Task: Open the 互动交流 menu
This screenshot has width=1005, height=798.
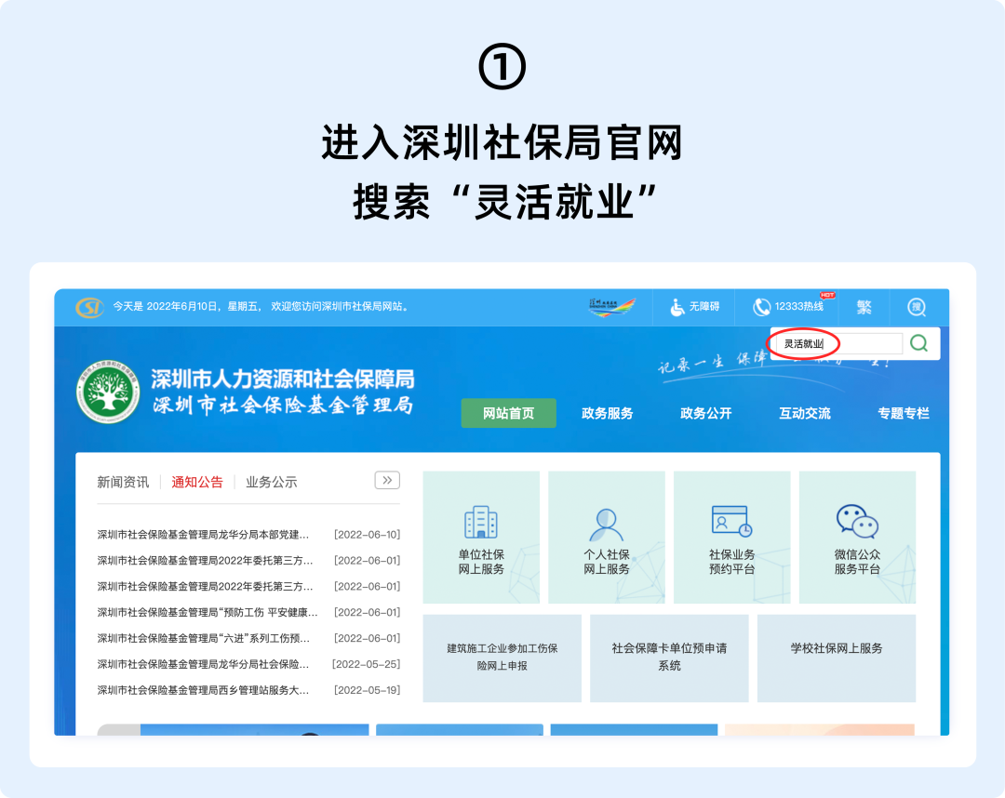Action: [x=804, y=413]
